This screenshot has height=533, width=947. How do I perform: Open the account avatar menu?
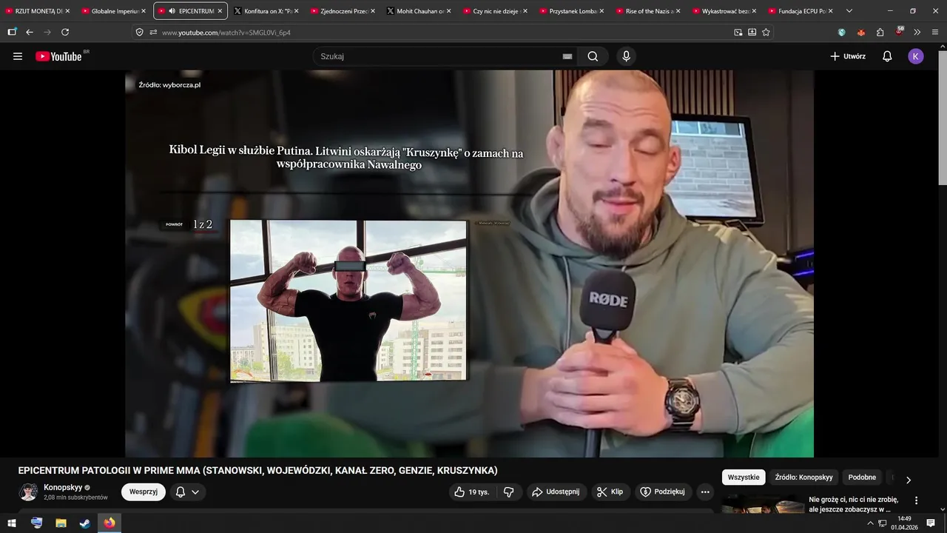916,56
